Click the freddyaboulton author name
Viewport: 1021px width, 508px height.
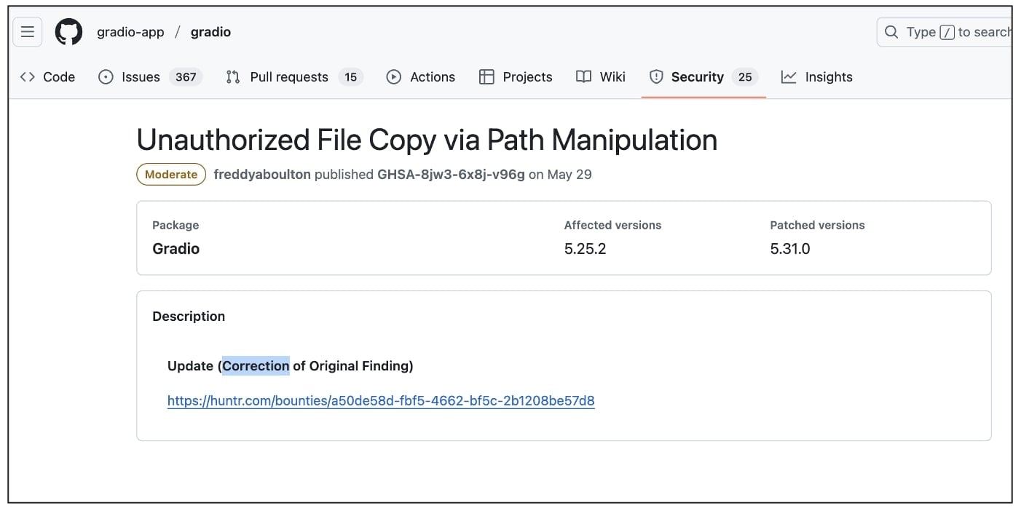pos(262,175)
